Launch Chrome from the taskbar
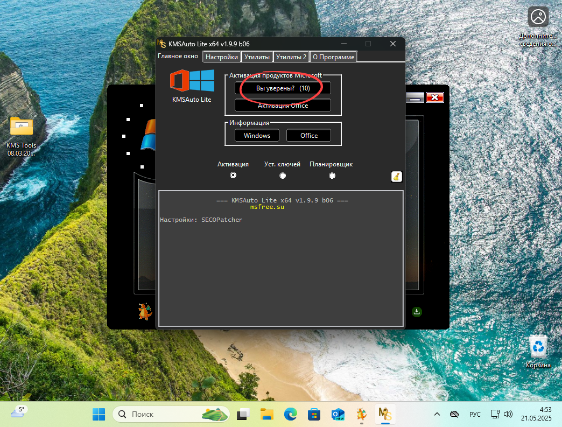 [290, 414]
